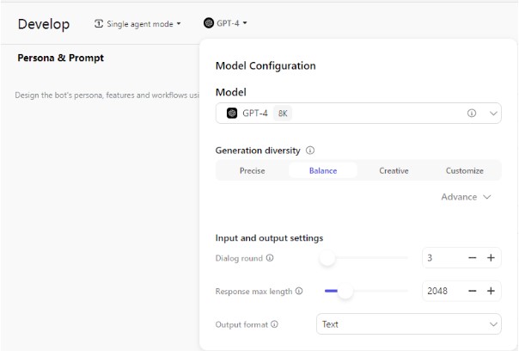Viewport: 519px width, 351px height.
Task: Choose the Customize diversity option
Action: [x=464, y=170]
